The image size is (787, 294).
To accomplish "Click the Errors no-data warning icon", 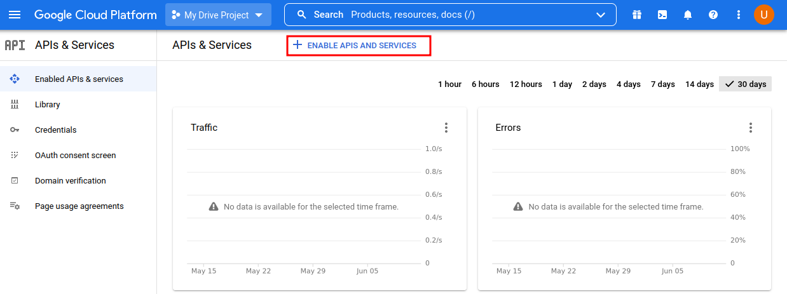I will (518, 206).
